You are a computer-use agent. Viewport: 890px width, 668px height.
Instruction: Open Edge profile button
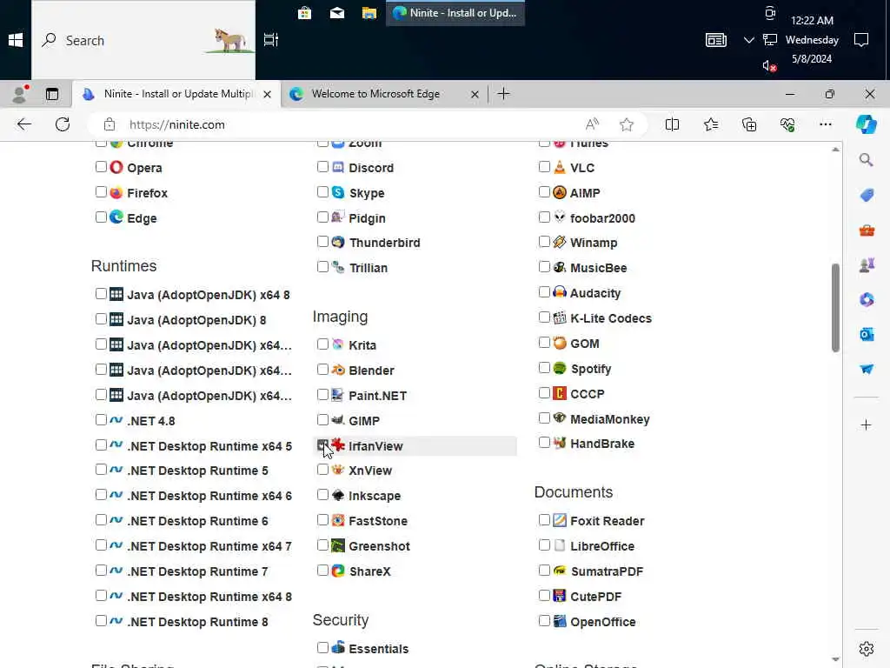(20, 94)
